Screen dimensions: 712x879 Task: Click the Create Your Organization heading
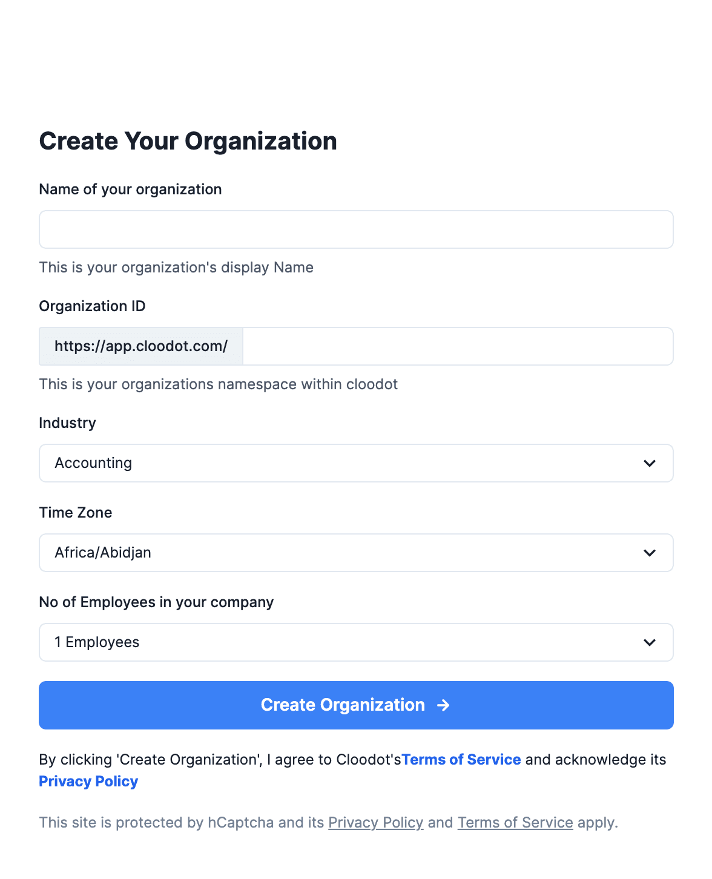[x=188, y=141]
